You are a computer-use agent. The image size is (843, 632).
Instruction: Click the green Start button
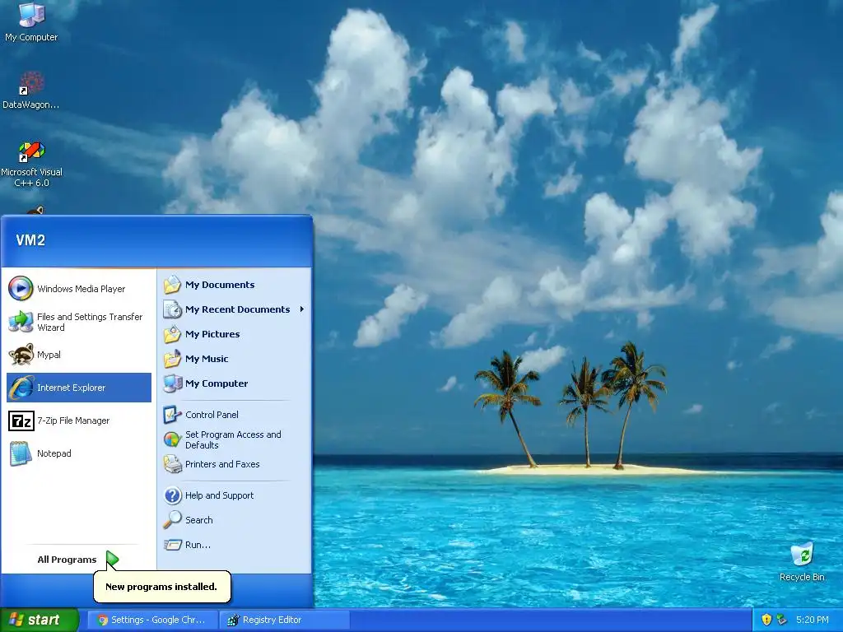point(39,620)
